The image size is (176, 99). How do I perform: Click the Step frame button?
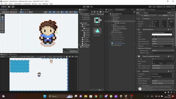click(x=92, y=7)
